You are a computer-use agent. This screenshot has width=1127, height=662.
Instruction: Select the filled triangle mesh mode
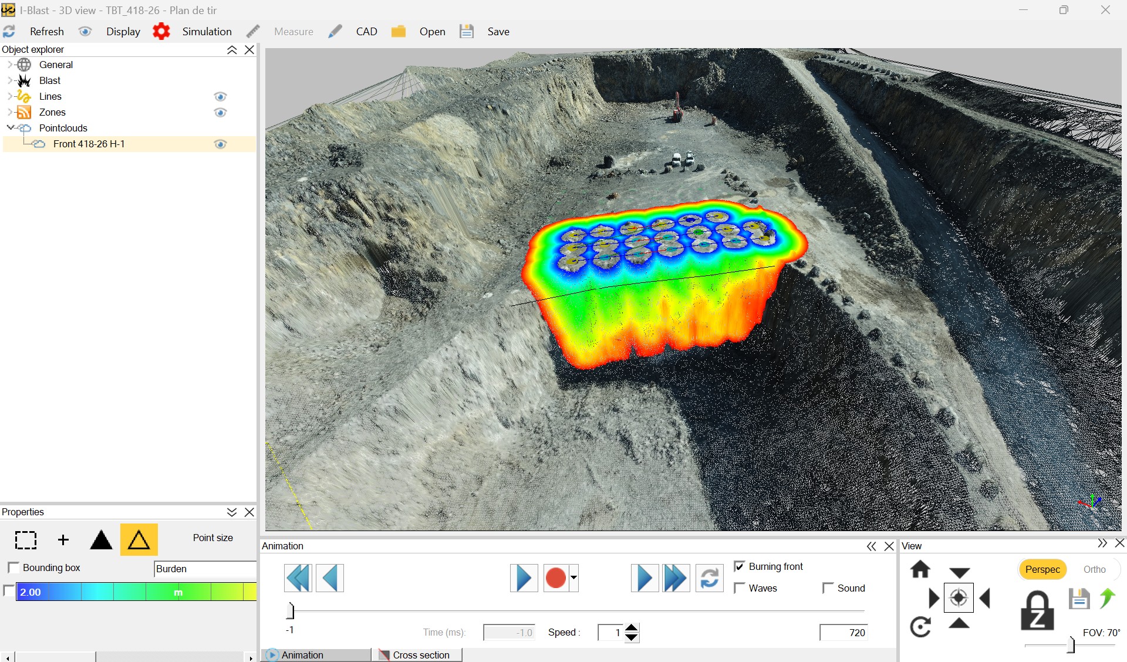[101, 539]
